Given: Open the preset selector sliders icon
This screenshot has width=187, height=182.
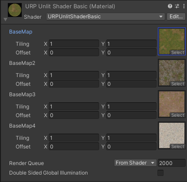Looking at the screenshot, I should coord(177,6).
